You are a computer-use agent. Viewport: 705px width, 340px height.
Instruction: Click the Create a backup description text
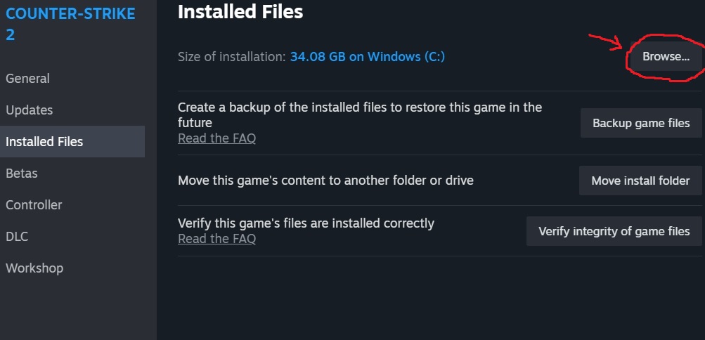359,115
